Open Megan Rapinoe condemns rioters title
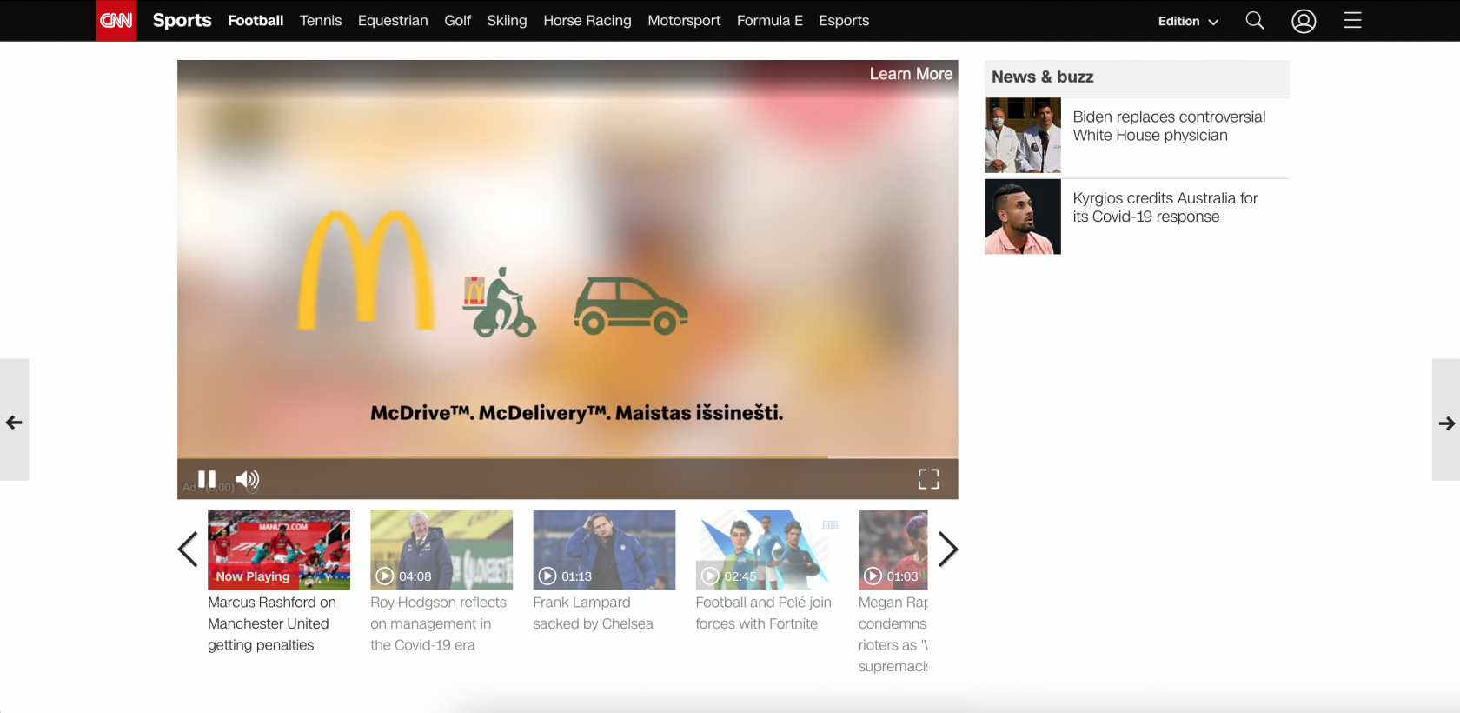 click(893, 634)
